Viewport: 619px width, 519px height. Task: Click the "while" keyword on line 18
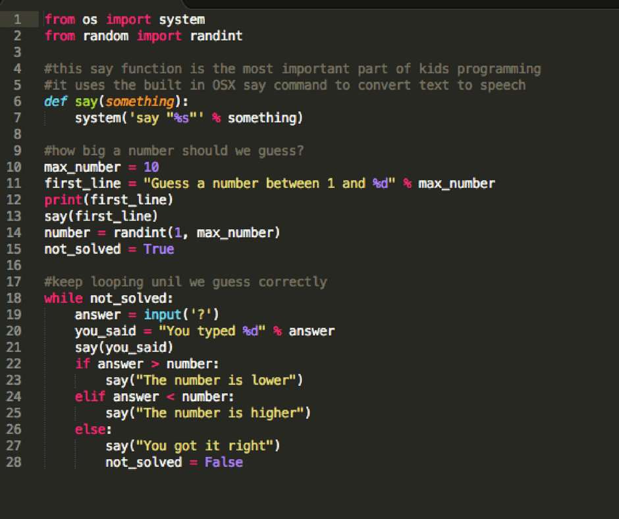point(63,298)
